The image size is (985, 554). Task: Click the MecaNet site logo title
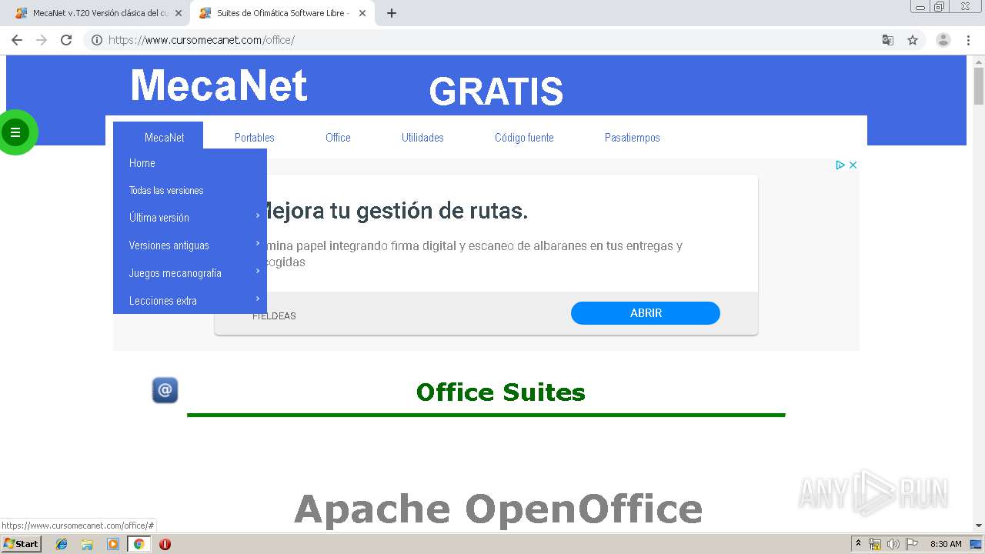point(219,85)
